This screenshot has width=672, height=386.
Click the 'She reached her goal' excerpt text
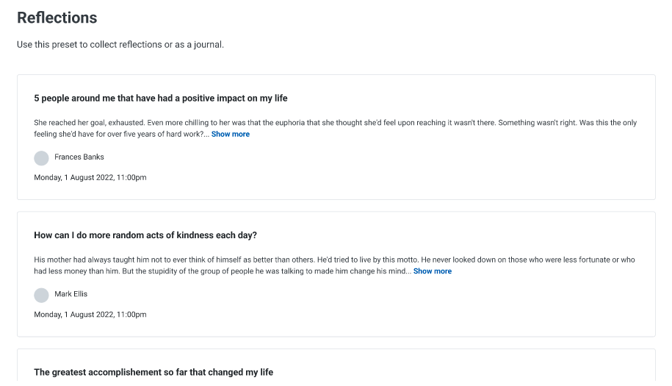(x=335, y=128)
